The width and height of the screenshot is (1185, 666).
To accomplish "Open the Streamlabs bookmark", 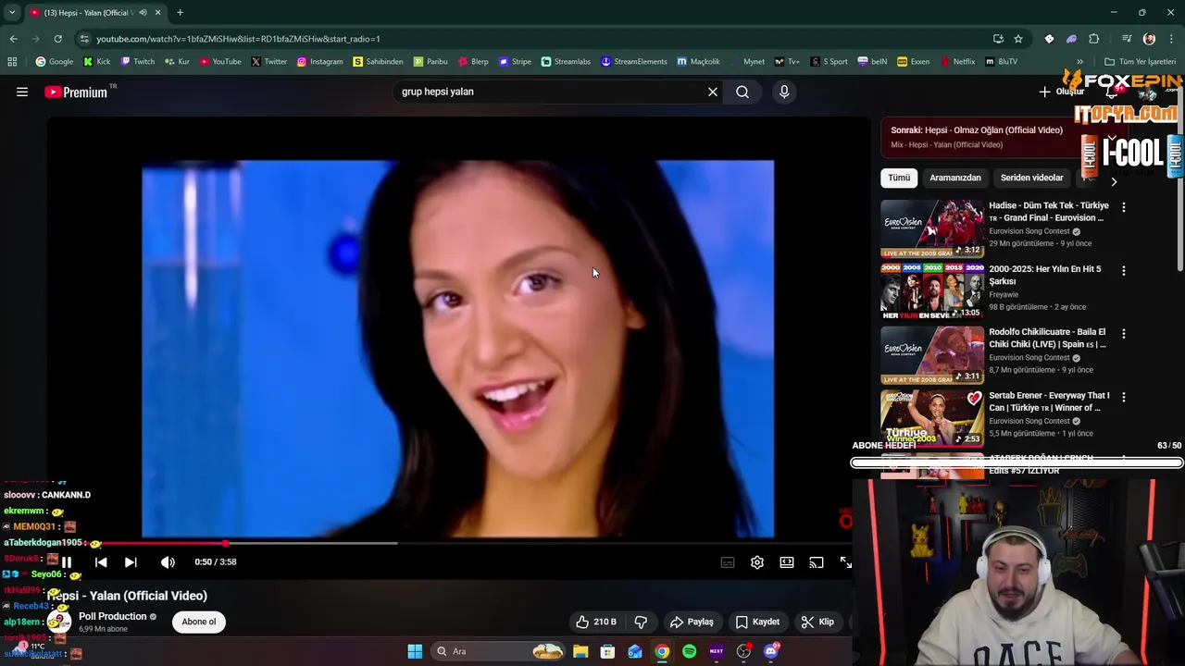I will click(x=565, y=62).
